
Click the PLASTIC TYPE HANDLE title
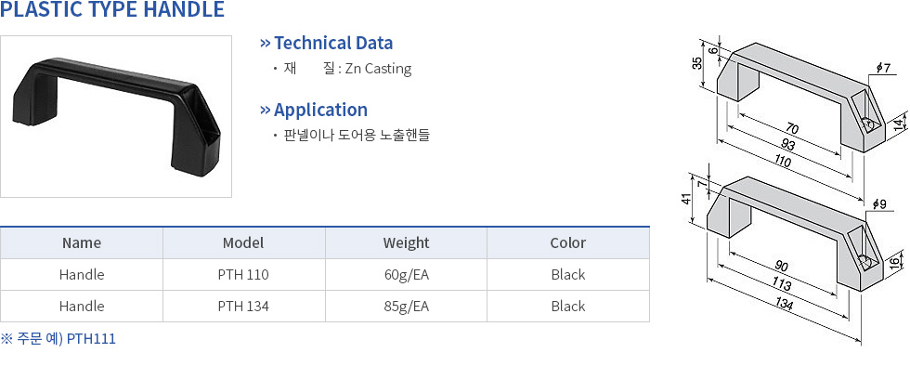pyautogui.click(x=112, y=9)
